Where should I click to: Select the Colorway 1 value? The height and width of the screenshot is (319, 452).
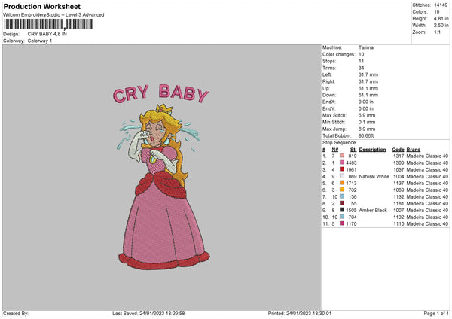point(40,41)
